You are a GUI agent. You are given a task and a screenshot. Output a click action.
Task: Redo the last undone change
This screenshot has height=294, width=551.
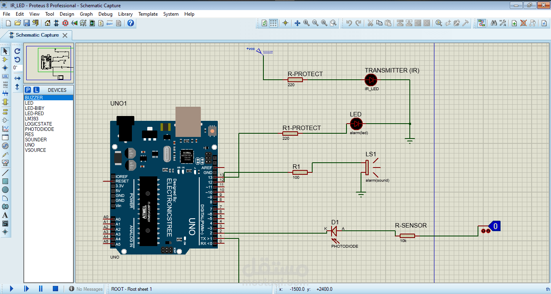358,23
